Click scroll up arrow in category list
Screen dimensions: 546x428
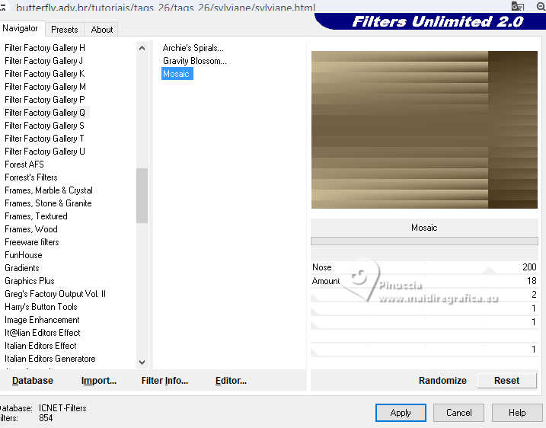pyautogui.click(x=142, y=49)
